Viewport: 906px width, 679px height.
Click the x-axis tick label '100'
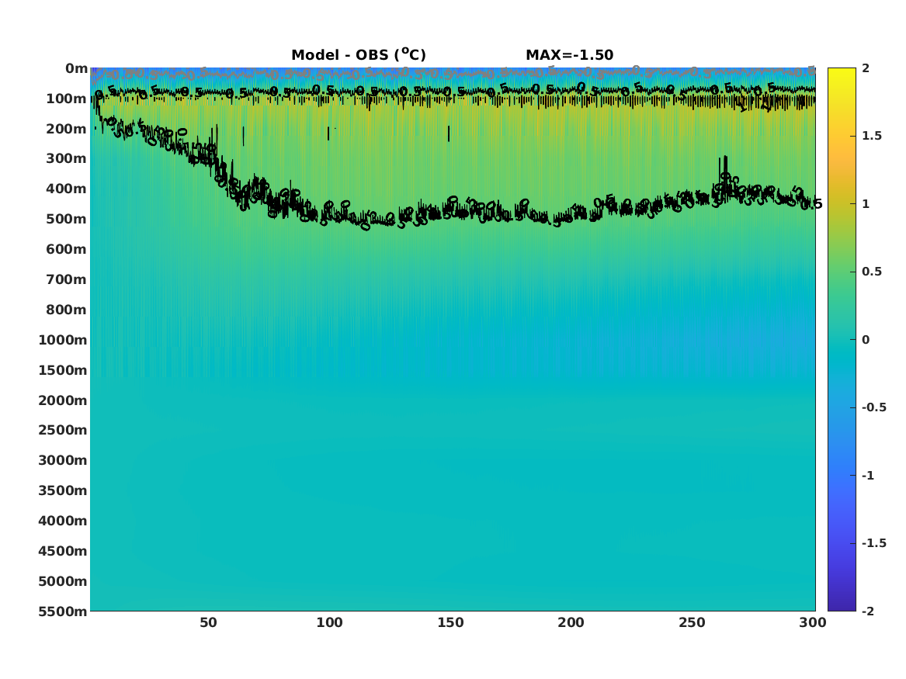point(329,623)
